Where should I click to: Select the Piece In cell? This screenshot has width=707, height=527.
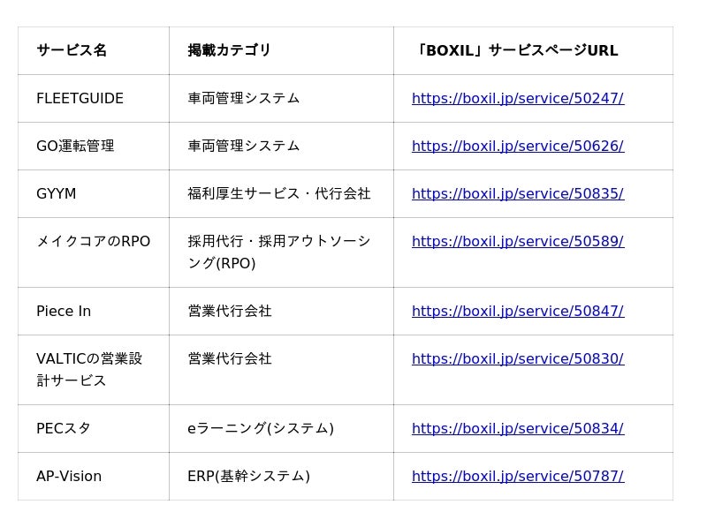(64, 312)
